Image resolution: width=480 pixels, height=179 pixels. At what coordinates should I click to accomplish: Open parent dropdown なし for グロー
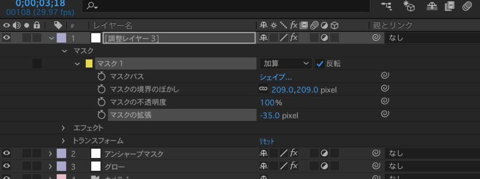point(432,166)
